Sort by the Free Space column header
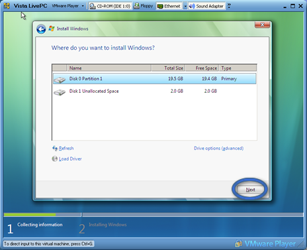307x250 pixels. click(202, 68)
